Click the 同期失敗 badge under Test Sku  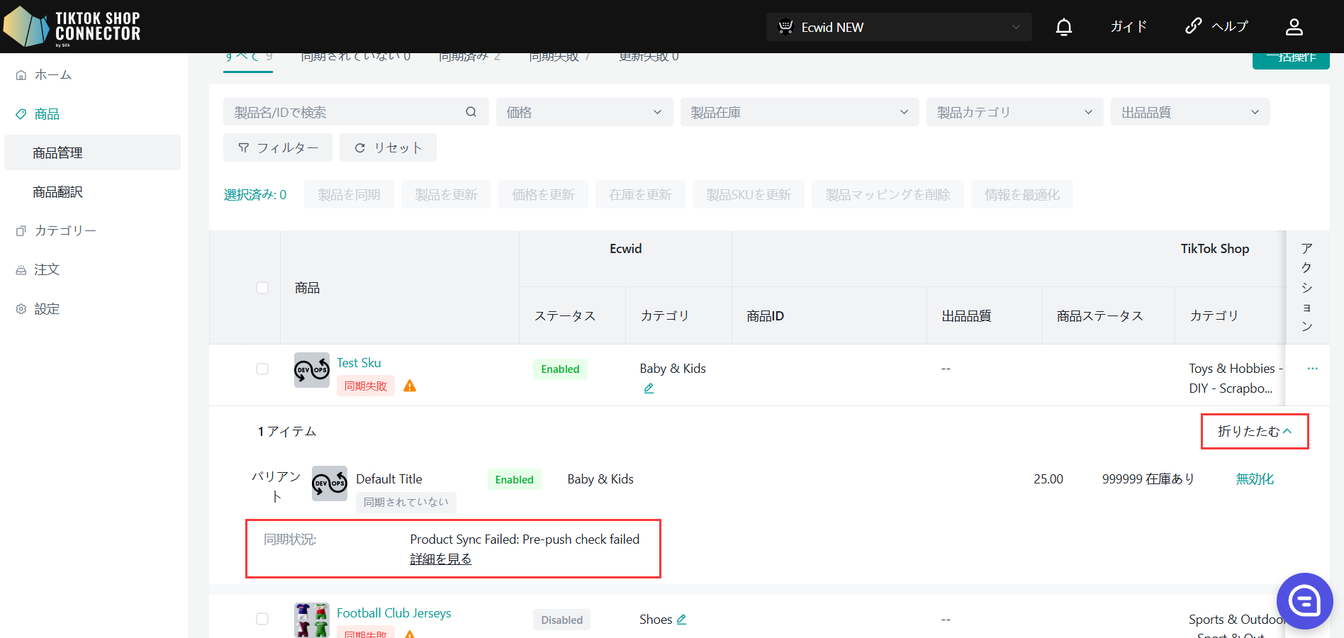click(x=366, y=386)
